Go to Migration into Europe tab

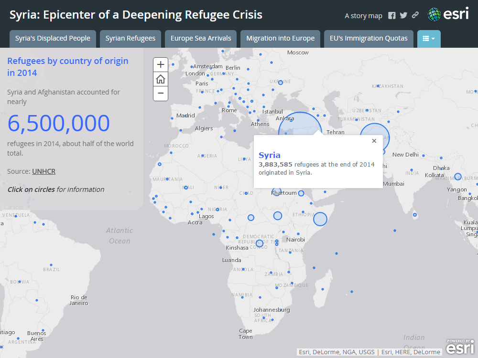coord(280,39)
